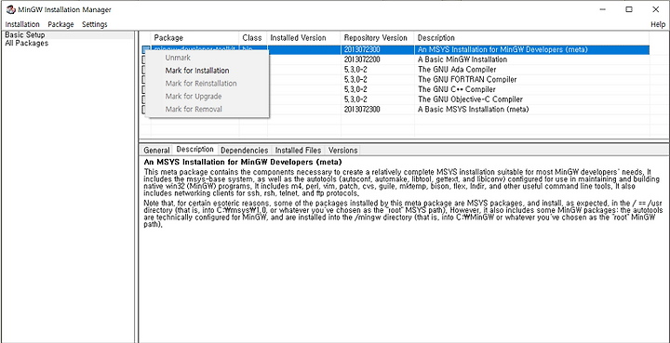The width and height of the screenshot is (670, 343).
Task: Open the Settings menu
Action: (x=94, y=24)
